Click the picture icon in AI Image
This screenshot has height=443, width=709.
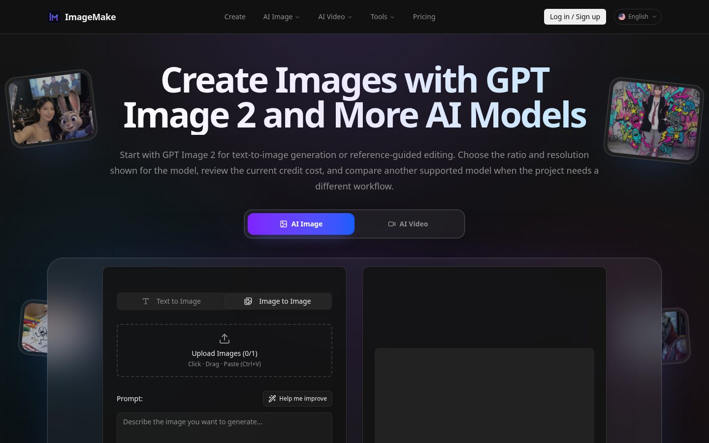284,224
